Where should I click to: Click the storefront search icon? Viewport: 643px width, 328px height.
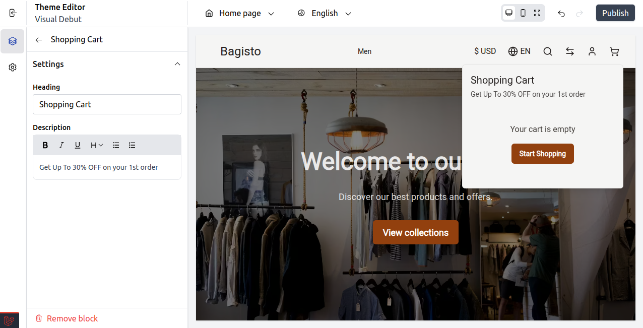[548, 51]
